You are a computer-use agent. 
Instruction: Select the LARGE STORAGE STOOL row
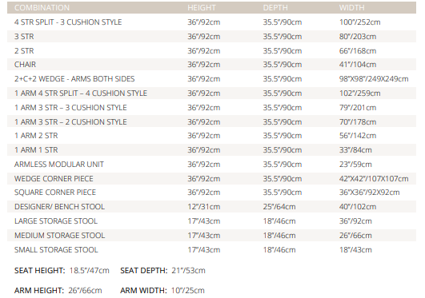tap(211, 221)
